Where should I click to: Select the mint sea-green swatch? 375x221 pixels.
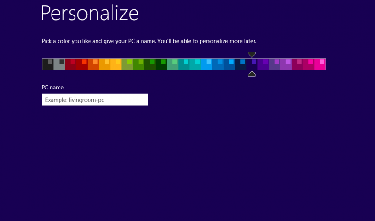pyautogui.click(x=172, y=64)
